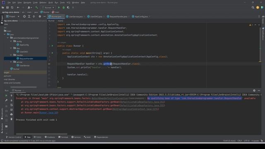Open the Project view selector dropdown
Image resolution: width=265 pixels, height=149 pixels.
coord(13,17)
